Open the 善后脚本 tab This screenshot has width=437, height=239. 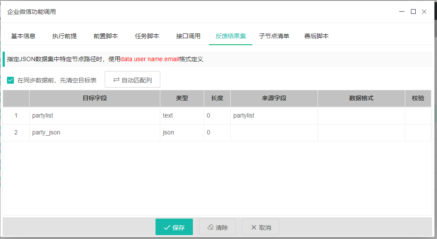tap(316, 36)
